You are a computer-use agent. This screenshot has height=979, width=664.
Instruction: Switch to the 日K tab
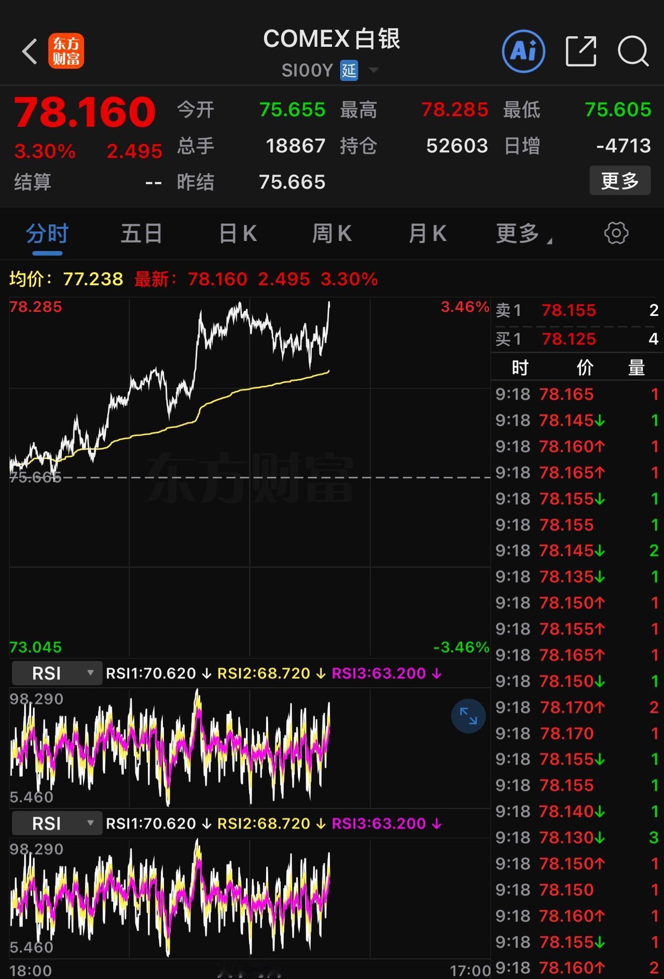coord(238,233)
